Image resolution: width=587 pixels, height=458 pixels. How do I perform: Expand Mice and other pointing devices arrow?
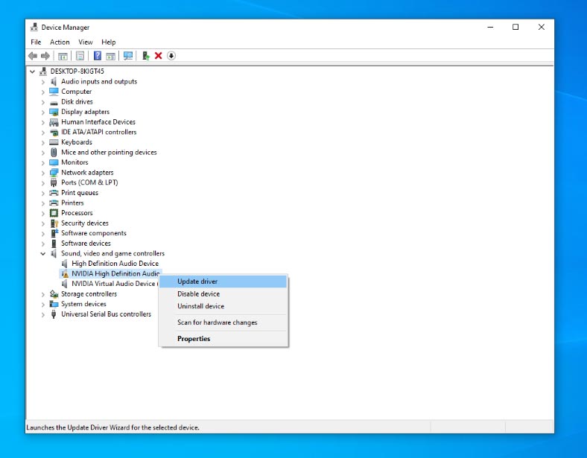coord(43,153)
